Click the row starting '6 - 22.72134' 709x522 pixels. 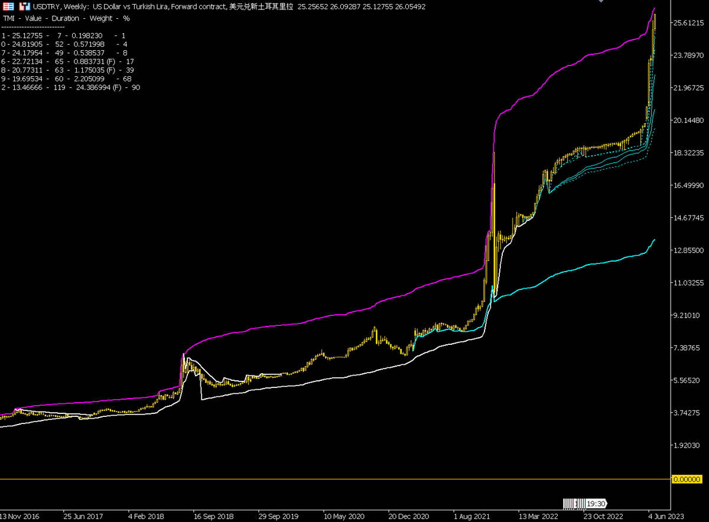68,61
